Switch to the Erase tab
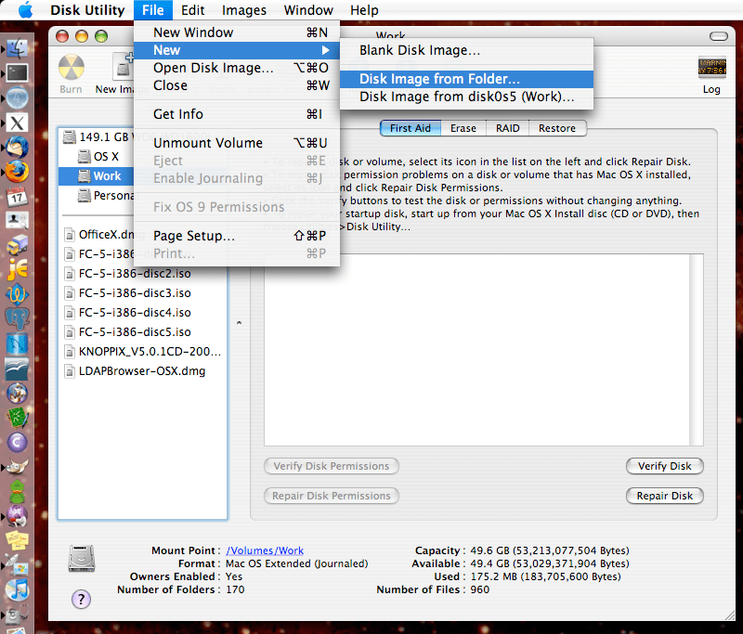 [463, 128]
